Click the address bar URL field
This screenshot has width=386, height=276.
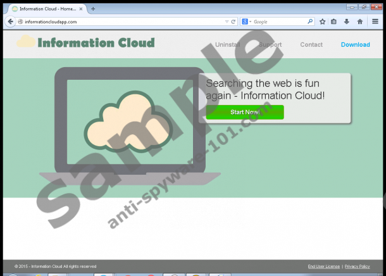(x=120, y=22)
